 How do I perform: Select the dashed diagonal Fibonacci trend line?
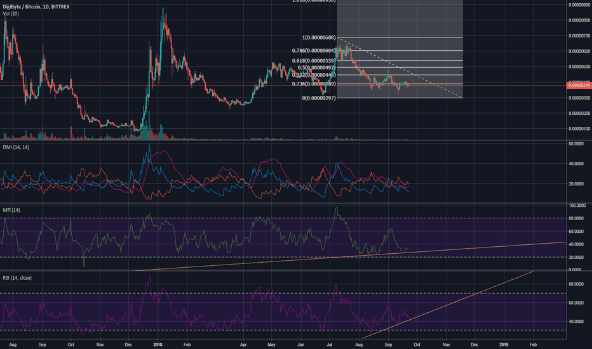click(x=400, y=68)
